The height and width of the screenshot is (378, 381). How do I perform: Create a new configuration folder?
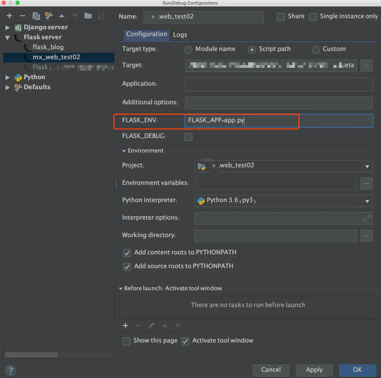88,16
